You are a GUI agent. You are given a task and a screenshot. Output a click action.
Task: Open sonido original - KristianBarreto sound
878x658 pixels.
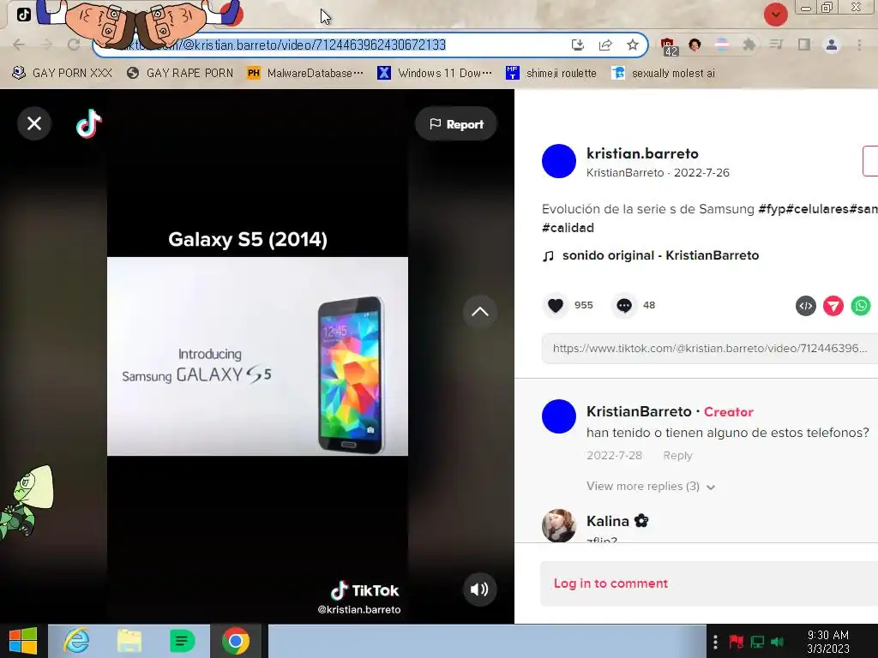660,255
